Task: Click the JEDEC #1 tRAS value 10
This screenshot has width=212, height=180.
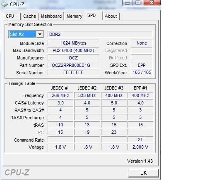Action: [x=60, y=125]
